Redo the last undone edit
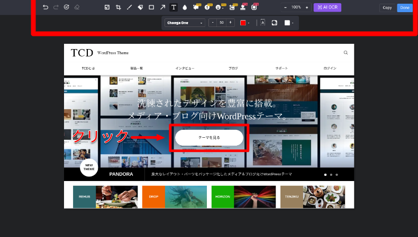Image resolution: width=418 pixels, height=237 pixels. (56, 7)
